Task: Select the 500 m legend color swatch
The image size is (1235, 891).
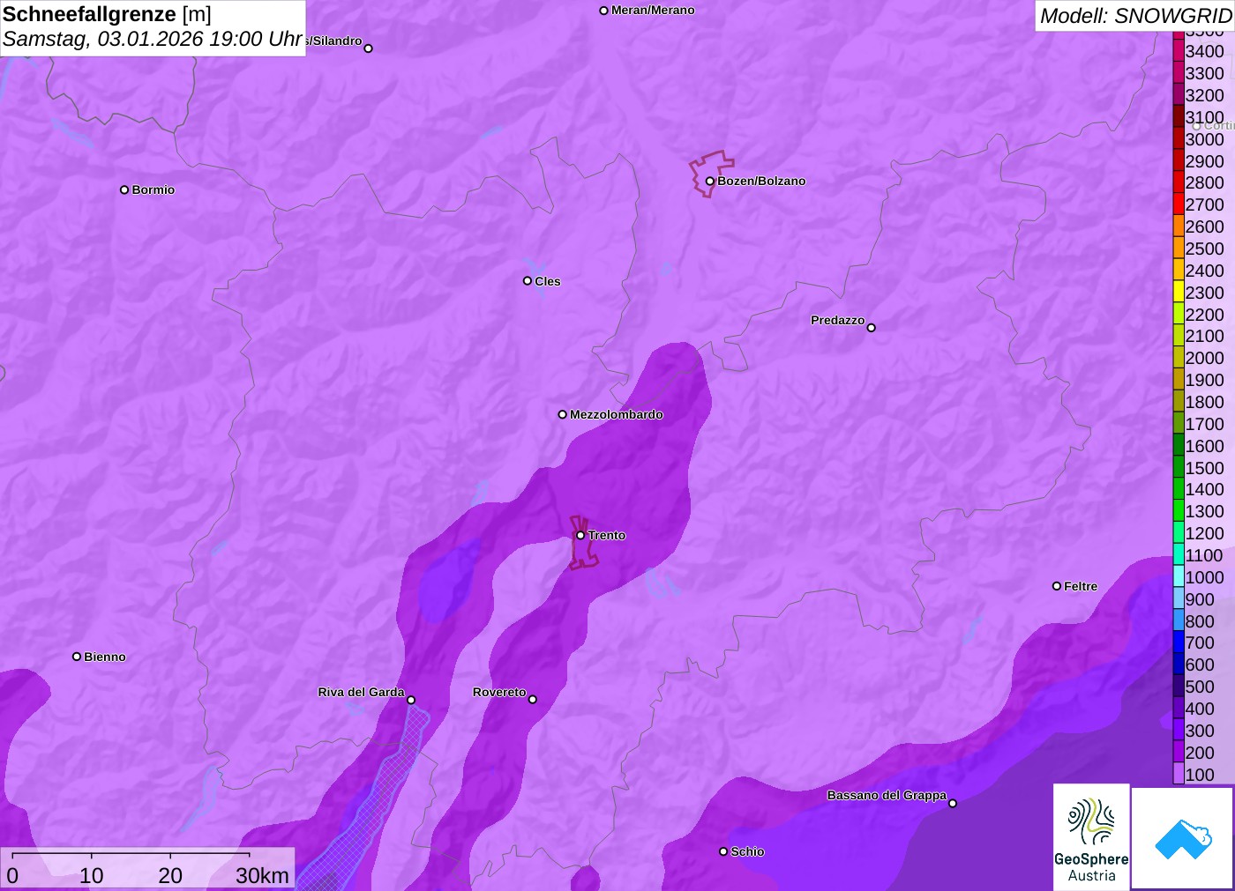Action: (1179, 687)
